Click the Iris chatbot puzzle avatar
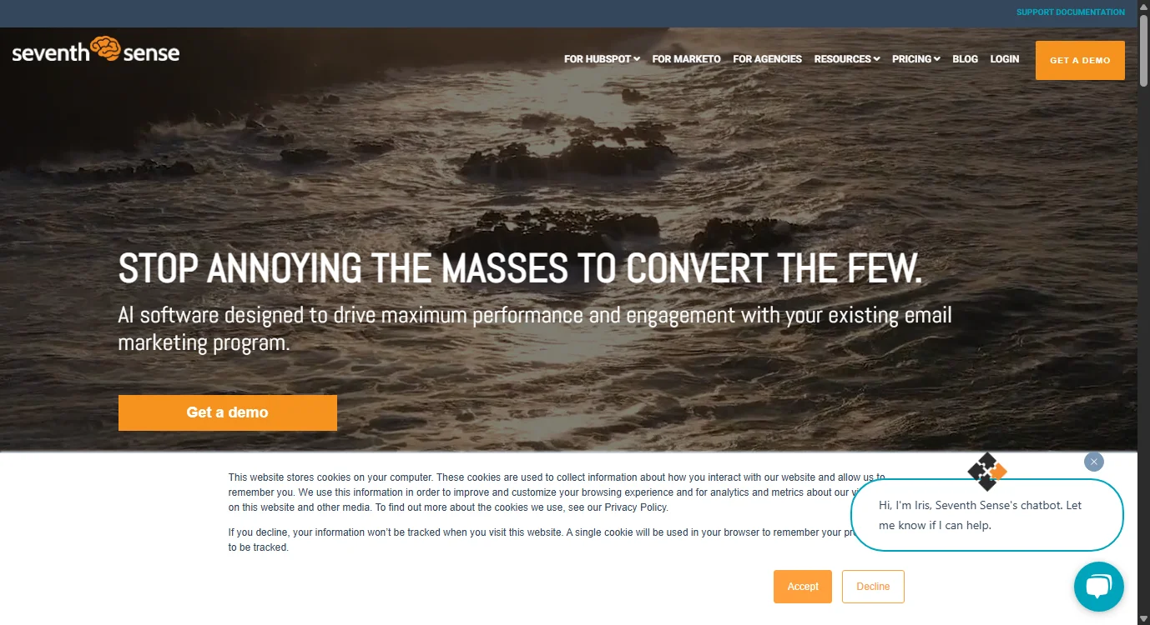 (987, 472)
